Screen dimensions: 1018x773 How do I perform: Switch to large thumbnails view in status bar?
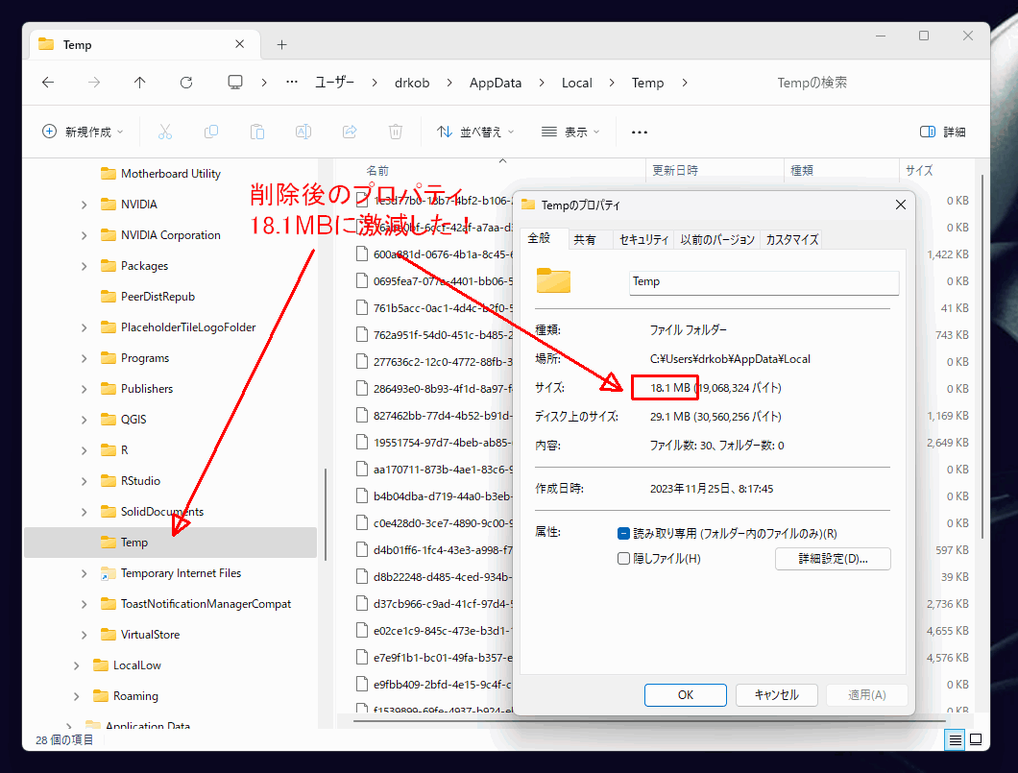click(x=976, y=739)
